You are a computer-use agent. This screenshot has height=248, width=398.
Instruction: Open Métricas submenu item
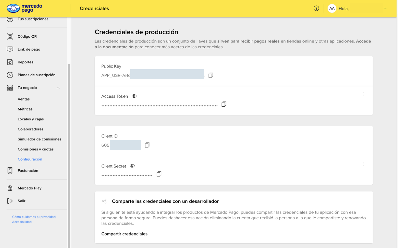[x=25, y=109]
